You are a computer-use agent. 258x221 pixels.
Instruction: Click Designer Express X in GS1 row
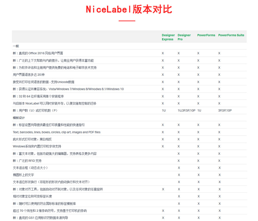pos(163,218)
